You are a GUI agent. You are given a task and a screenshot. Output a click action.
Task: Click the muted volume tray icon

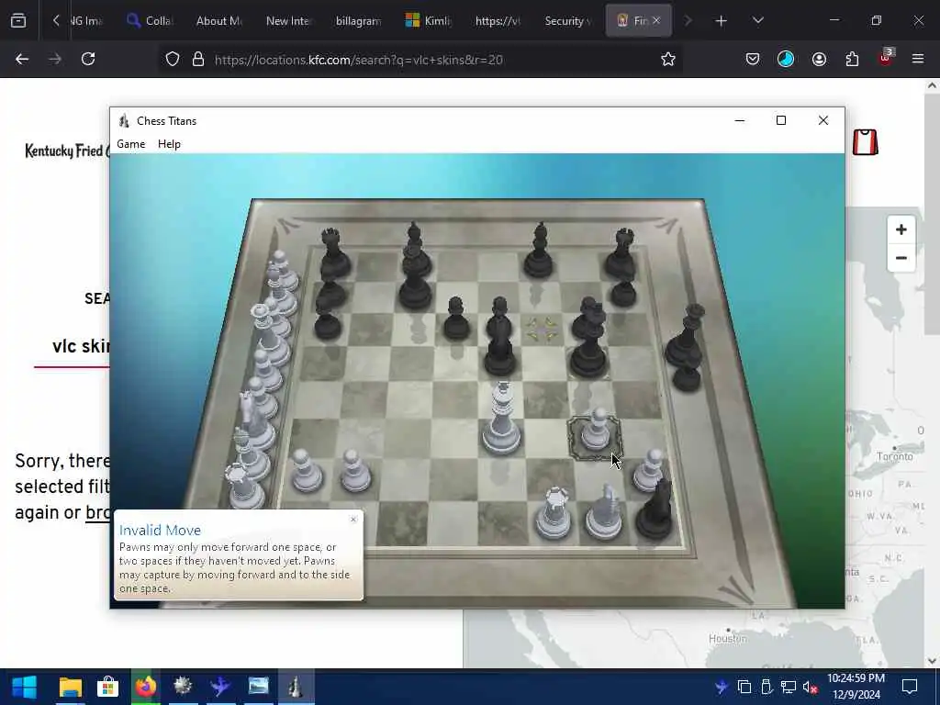[x=811, y=687]
